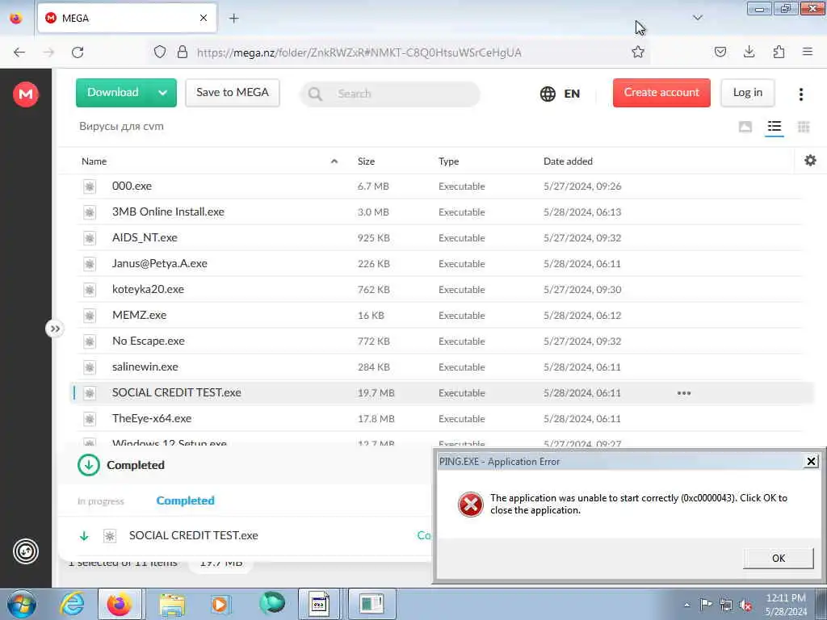Open Save to Pocket icon
This screenshot has height=620, width=827.
click(720, 52)
